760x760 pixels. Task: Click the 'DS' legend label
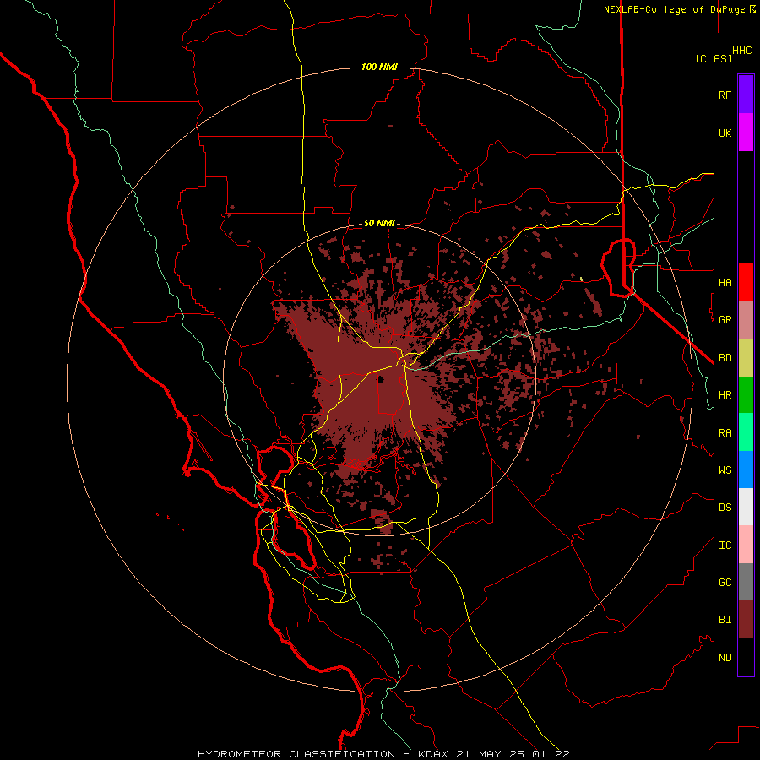pos(725,507)
